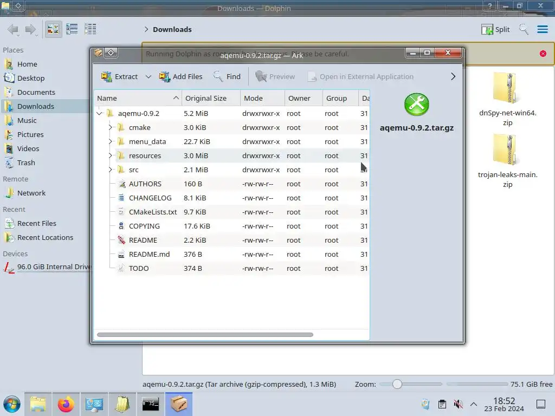Select the README file icon
The height and width of the screenshot is (416, 555).
(121, 240)
